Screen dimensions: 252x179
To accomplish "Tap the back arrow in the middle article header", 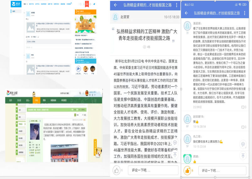I will (115, 5).
